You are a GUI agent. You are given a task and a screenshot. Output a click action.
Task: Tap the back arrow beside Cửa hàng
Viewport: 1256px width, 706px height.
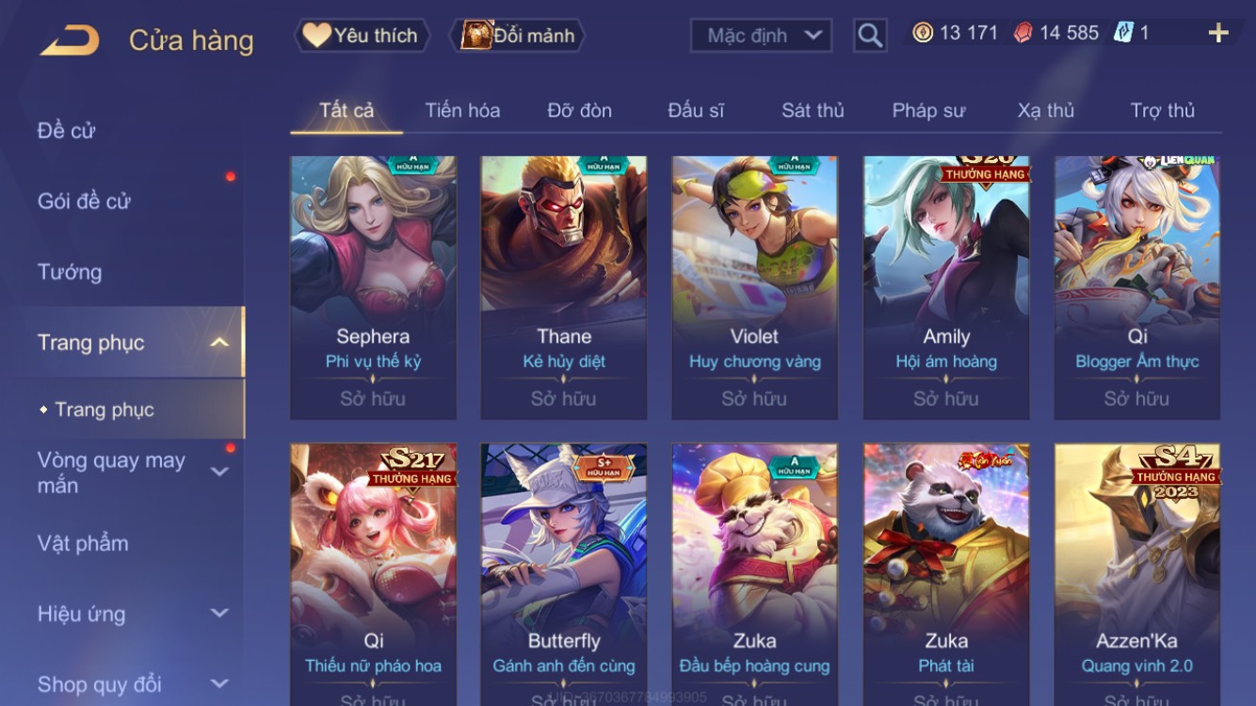coord(70,40)
